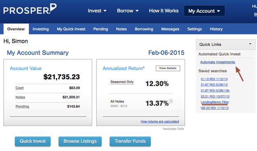Open the Invest dropdown menu
This screenshot has width=257, height=151.
97,11
